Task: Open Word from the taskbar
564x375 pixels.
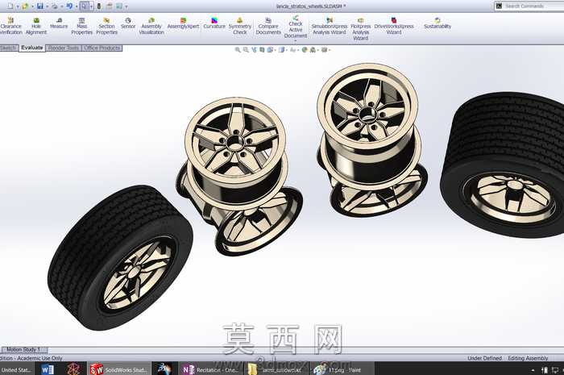Action: (47, 369)
